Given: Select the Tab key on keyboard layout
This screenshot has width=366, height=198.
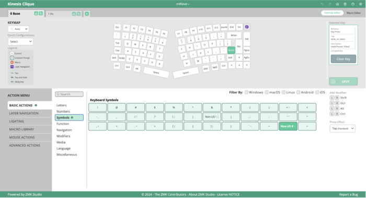Looking at the screenshot, I should (x=117, y=43).
